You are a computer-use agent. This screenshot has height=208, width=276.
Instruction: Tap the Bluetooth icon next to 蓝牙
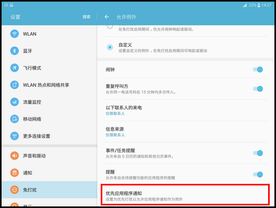pos(15,51)
